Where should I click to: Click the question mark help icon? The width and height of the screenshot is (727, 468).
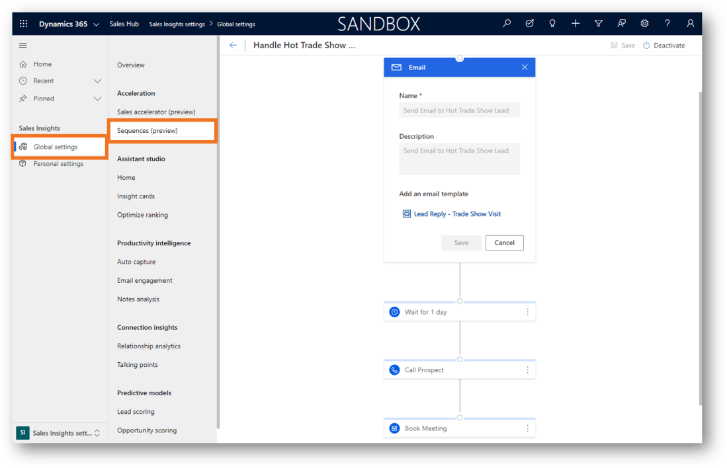pyautogui.click(x=667, y=24)
